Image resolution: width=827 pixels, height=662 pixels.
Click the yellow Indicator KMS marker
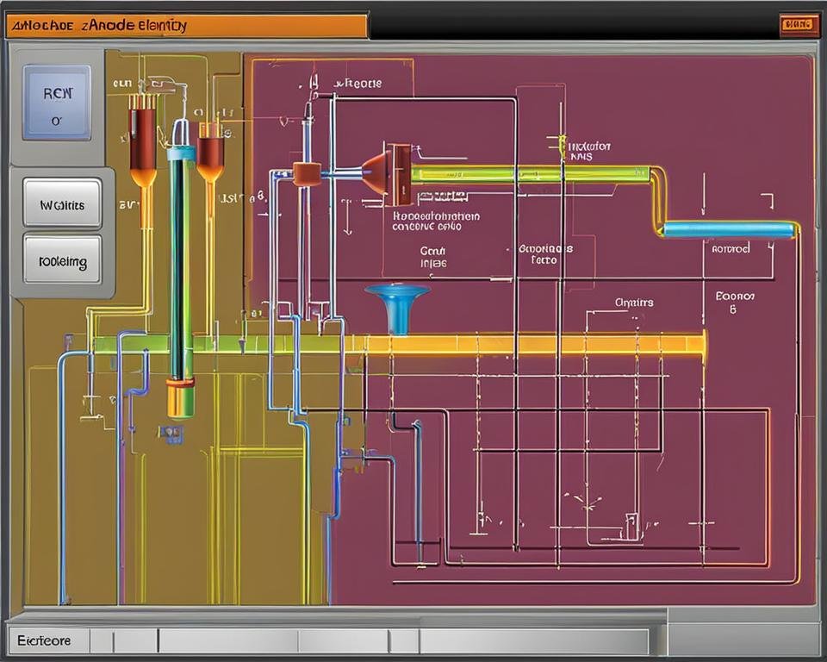click(561, 145)
